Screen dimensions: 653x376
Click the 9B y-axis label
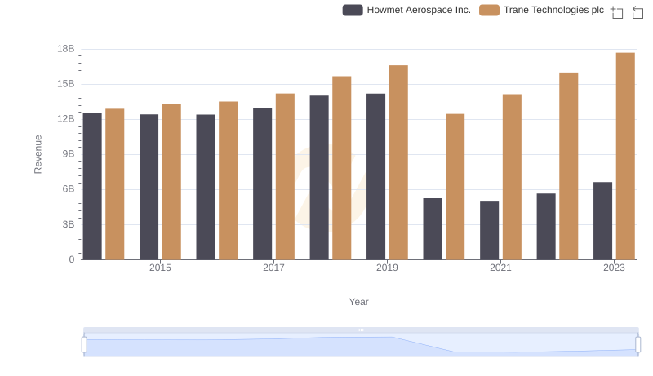click(69, 154)
